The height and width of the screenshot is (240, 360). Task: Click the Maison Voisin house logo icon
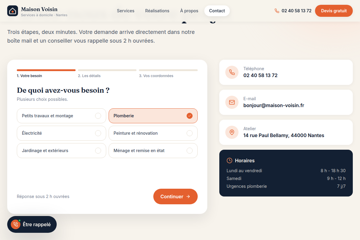[13, 11]
